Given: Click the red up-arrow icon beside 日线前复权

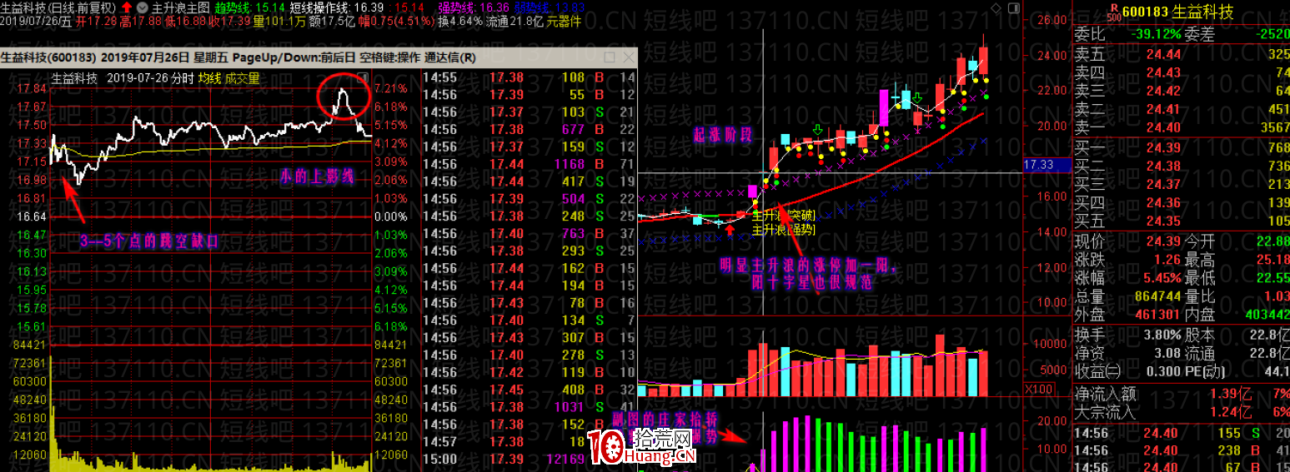Looking at the screenshot, I should point(127,7).
